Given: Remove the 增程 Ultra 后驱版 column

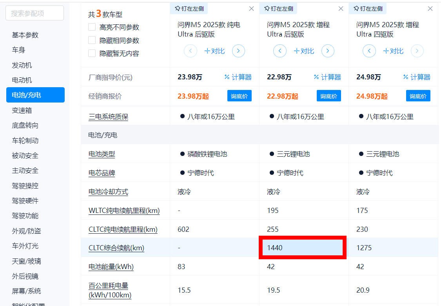Looking at the screenshot, I should 341,9.
